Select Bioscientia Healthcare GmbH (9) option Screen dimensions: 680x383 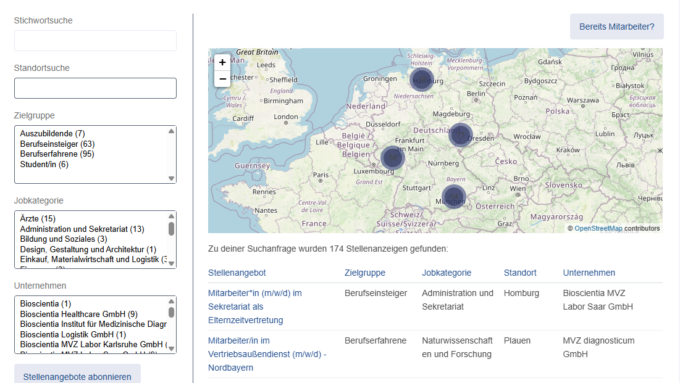(x=78, y=314)
